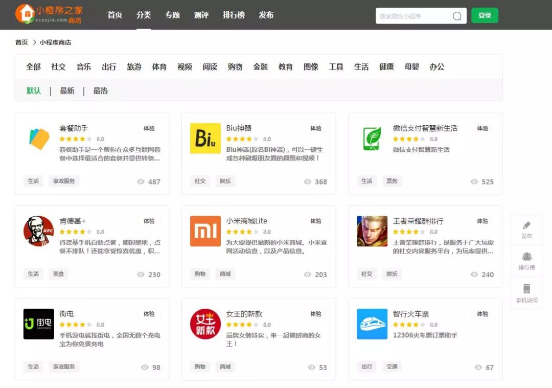Click the 手机访问 phone icon in sidebar
The image size is (552, 388).
526,288
